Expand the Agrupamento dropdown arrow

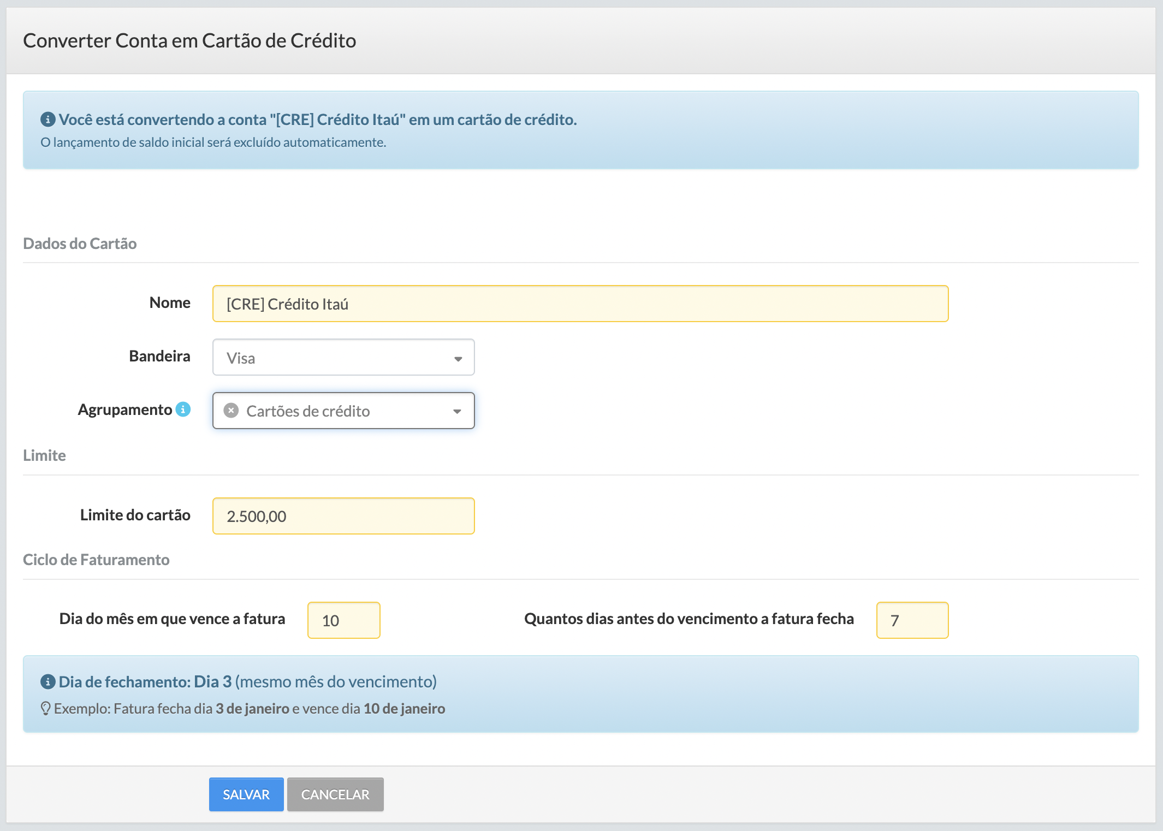(457, 411)
